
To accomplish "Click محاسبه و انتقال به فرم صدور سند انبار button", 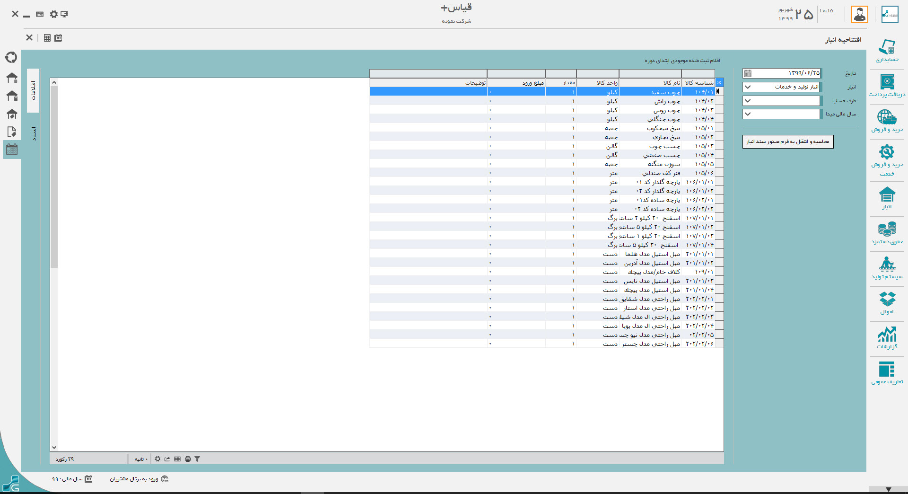I will (788, 141).
